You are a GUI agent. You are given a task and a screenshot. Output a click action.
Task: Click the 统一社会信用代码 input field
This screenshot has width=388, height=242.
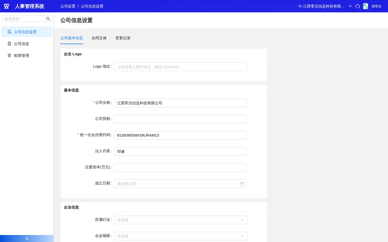(x=181, y=135)
